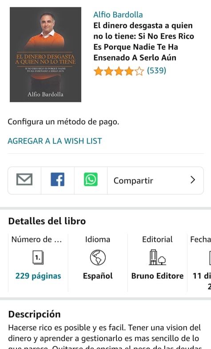The height and width of the screenshot is (349, 211).
Task: Tap the Idioma globe icon
Action: point(98,258)
